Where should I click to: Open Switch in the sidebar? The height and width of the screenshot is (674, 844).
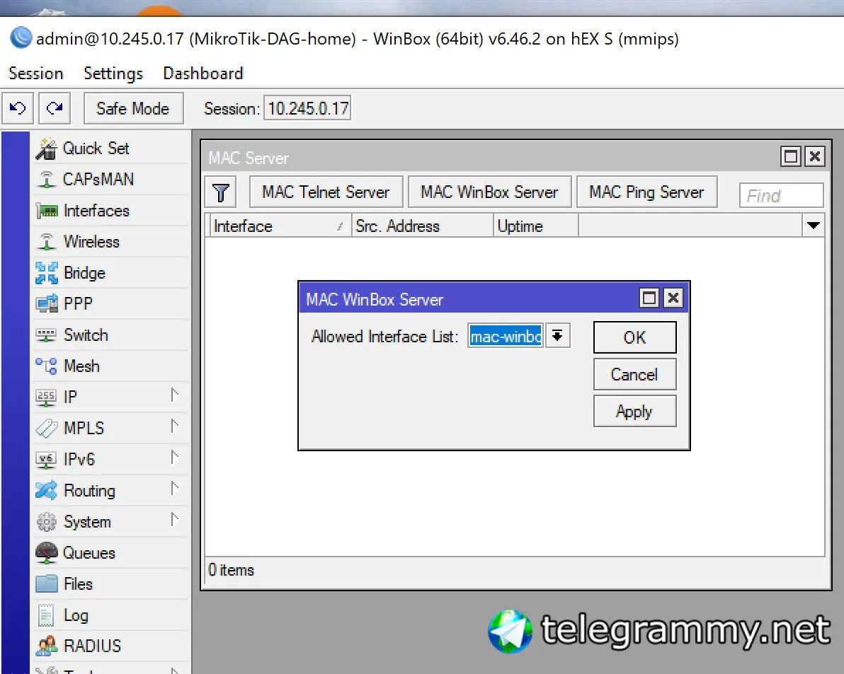[x=110, y=335]
